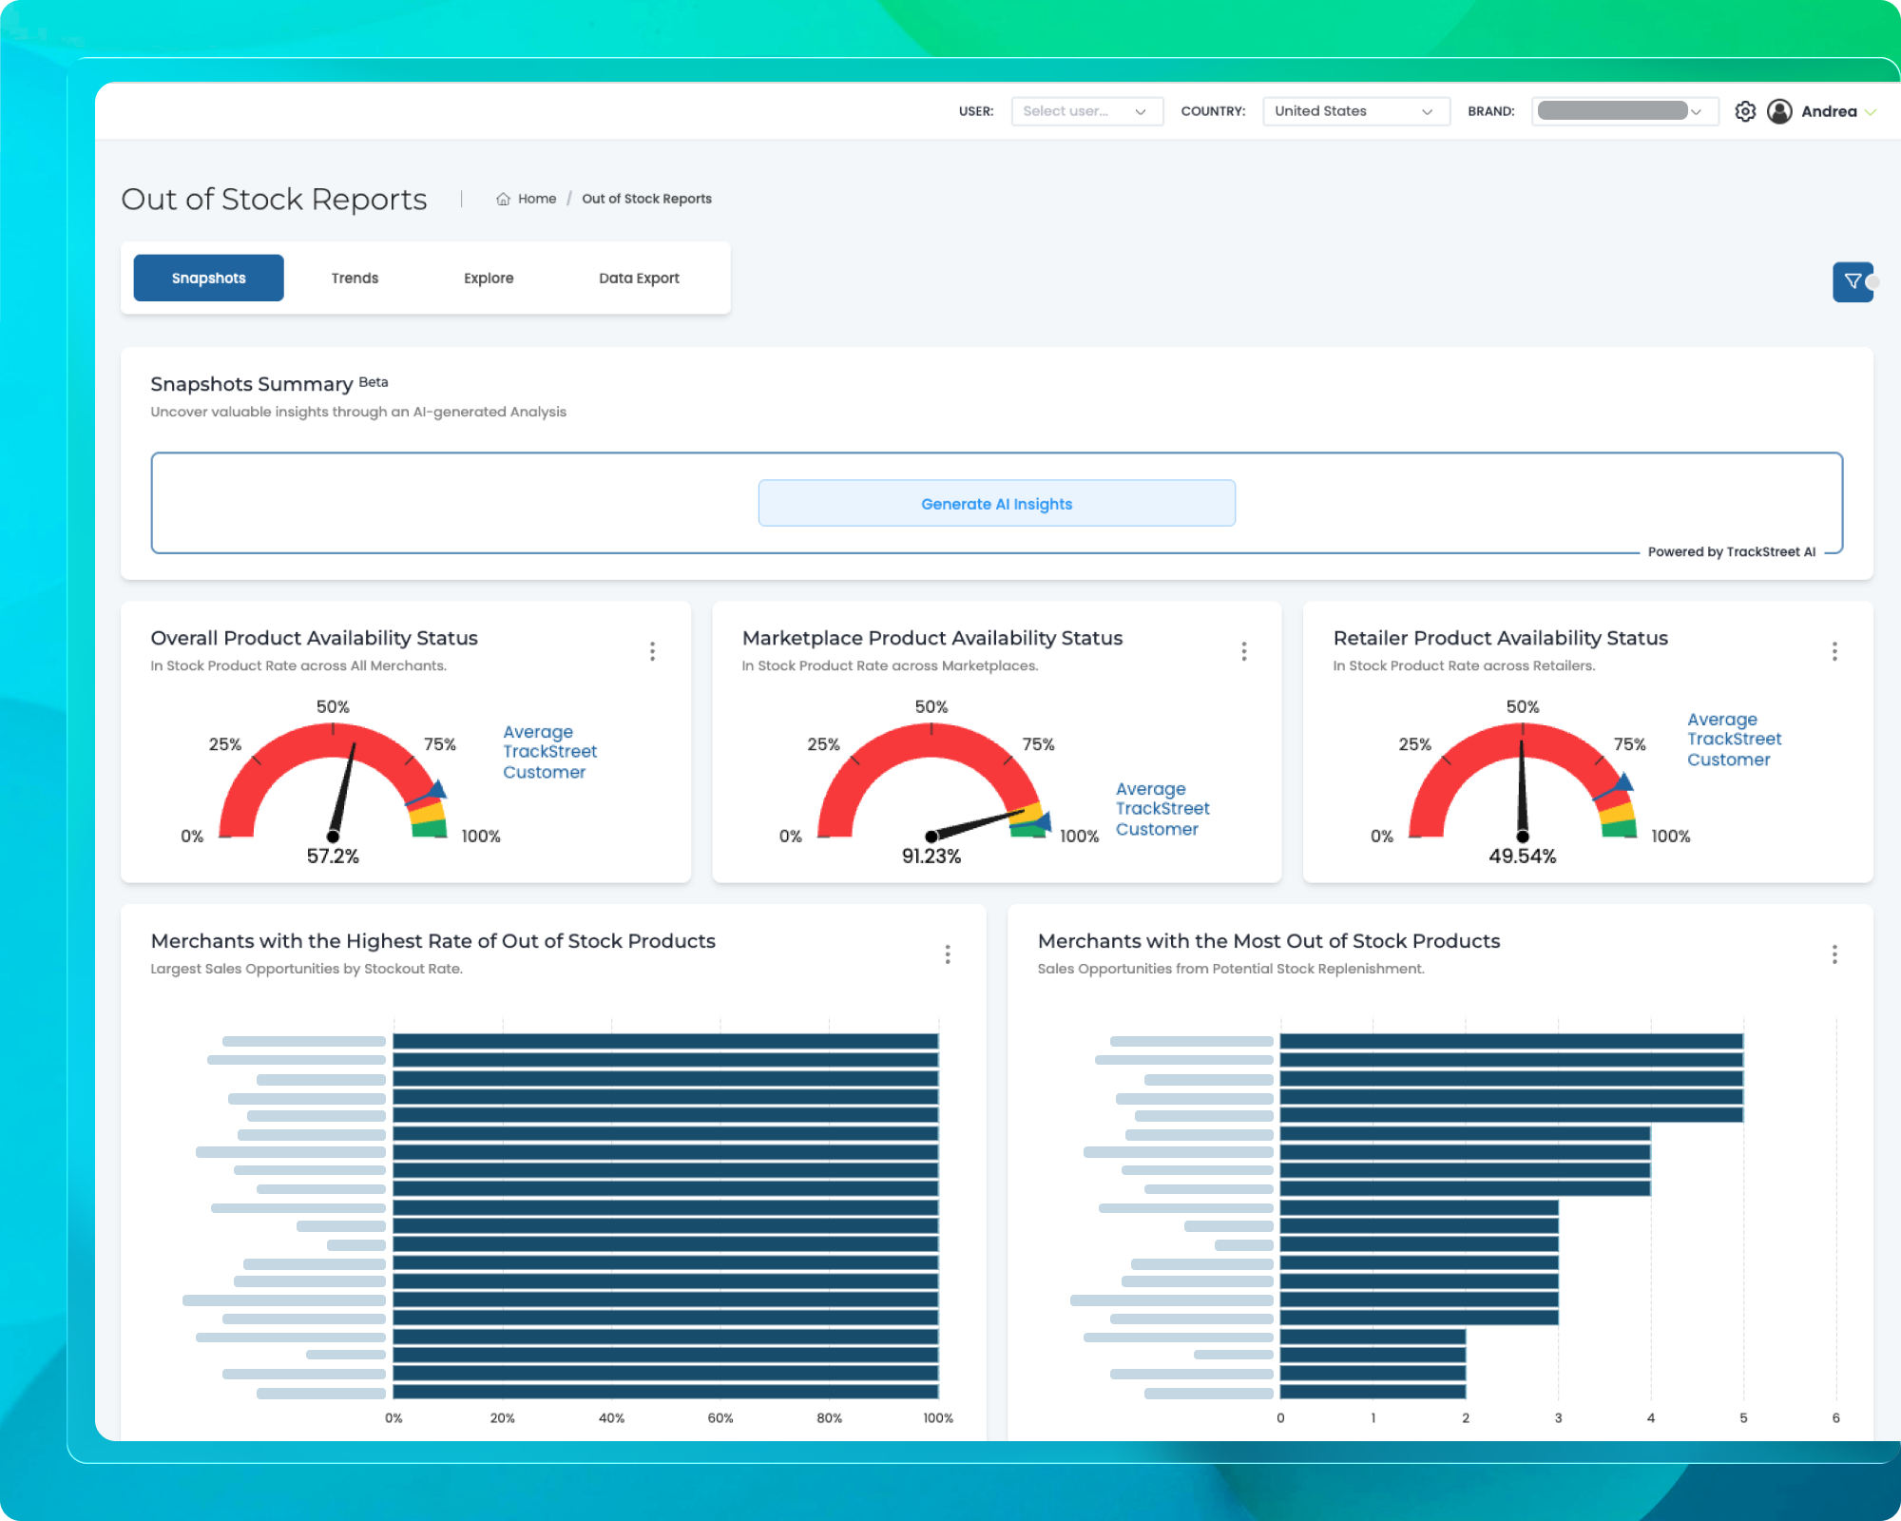This screenshot has height=1521, width=1901.
Task: Switch to the Trends tab
Action: 355,278
